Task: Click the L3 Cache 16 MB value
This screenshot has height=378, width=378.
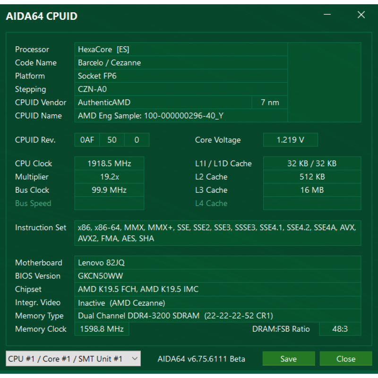Action: [312, 190]
